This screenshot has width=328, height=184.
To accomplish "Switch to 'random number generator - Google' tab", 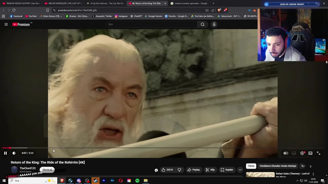I will pos(189,3).
